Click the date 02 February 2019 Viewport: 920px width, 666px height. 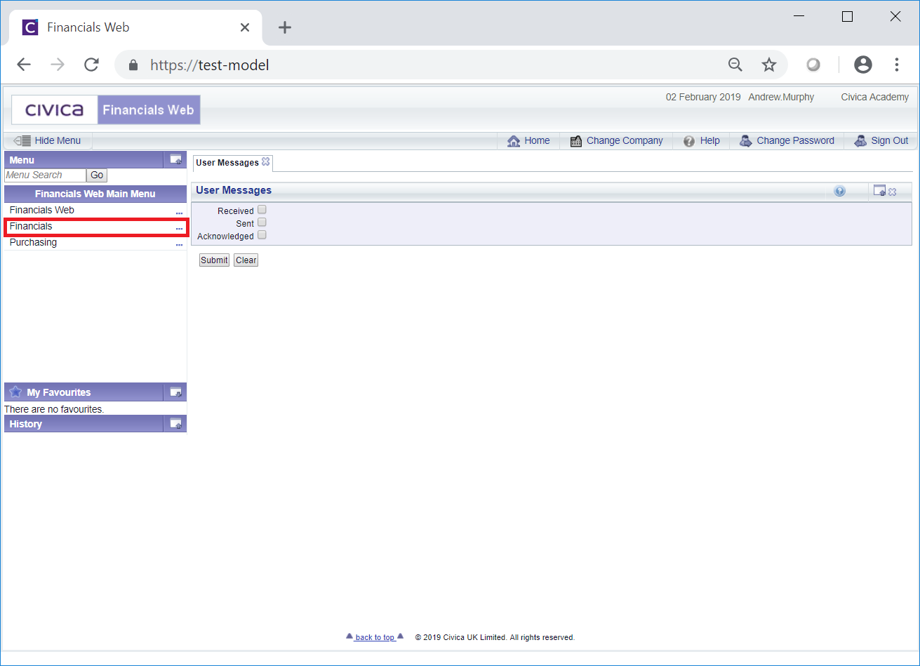(703, 98)
